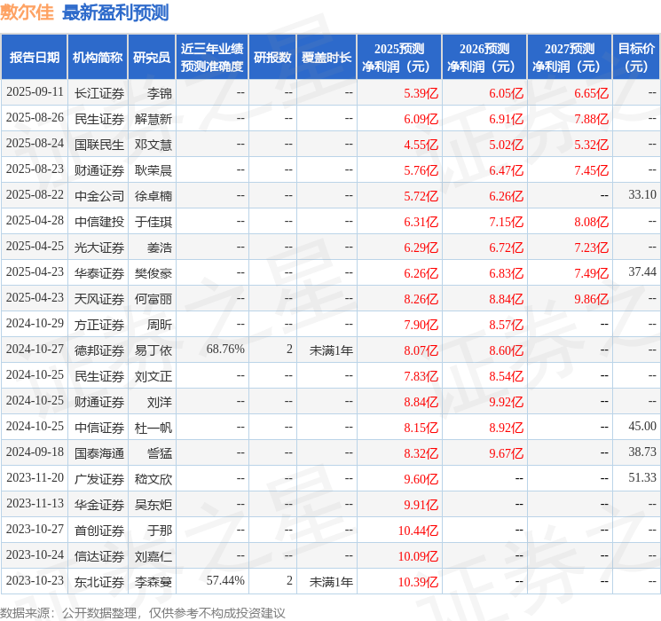661x621 pixels.
Task: Click 2027 forecast value 5.32亿
Action: click(x=591, y=145)
